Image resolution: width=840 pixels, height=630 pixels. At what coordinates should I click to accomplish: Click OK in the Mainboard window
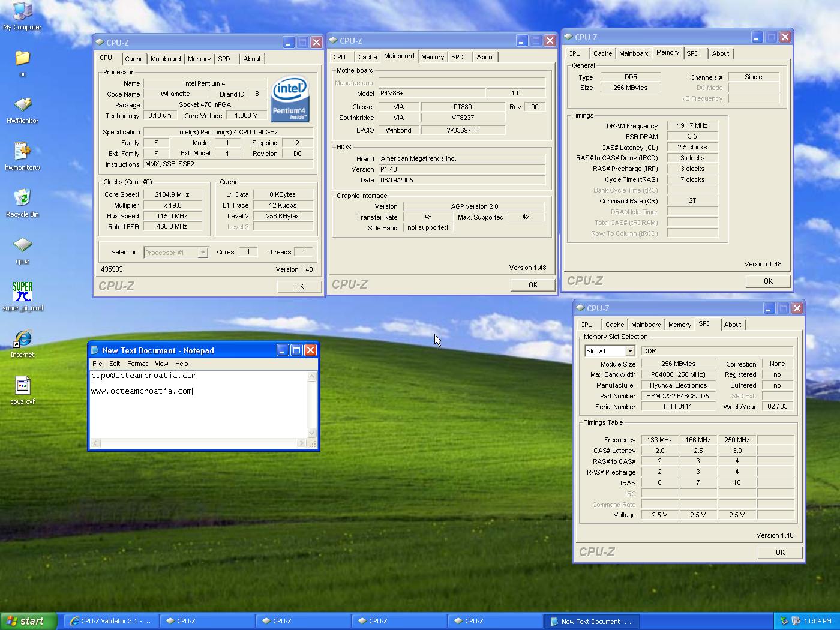pyautogui.click(x=533, y=285)
